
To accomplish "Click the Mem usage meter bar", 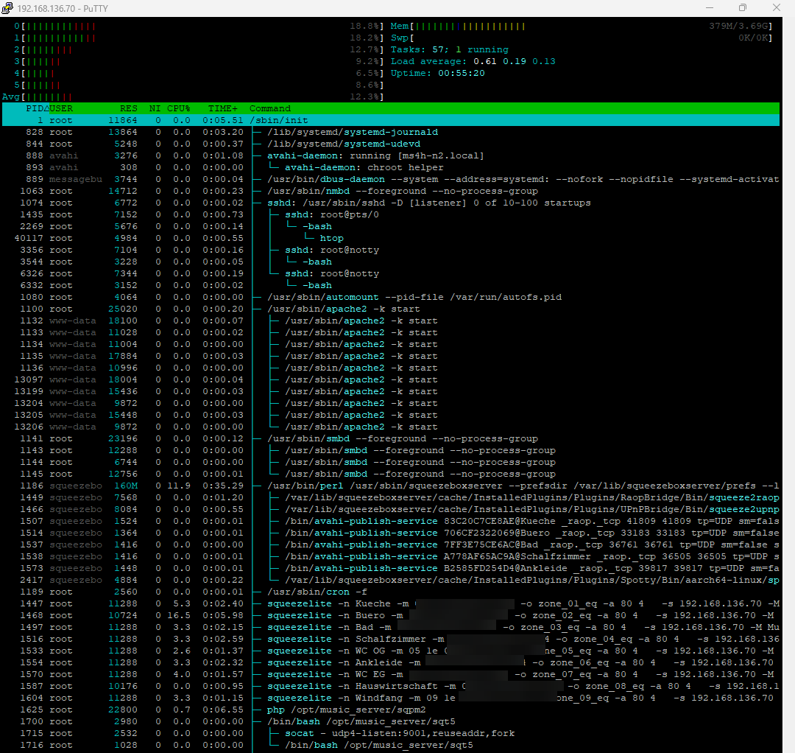I will coord(582,26).
